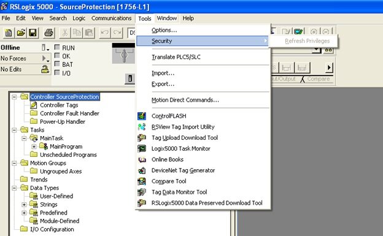
Task: Click the I/O status indicator box
Action: click(57, 72)
